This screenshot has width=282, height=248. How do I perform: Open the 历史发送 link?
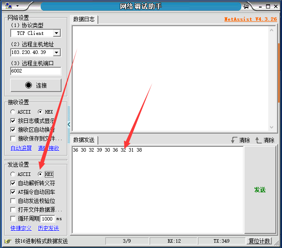coord(49,228)
